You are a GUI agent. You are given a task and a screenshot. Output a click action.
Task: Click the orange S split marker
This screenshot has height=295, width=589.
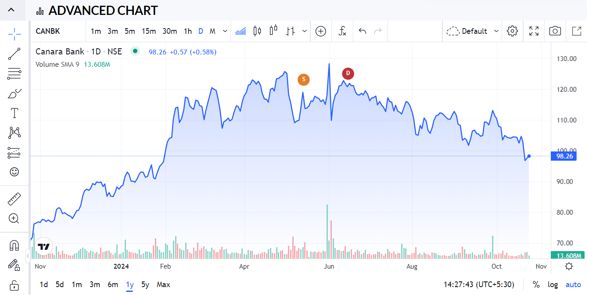(x=303, y=79)
